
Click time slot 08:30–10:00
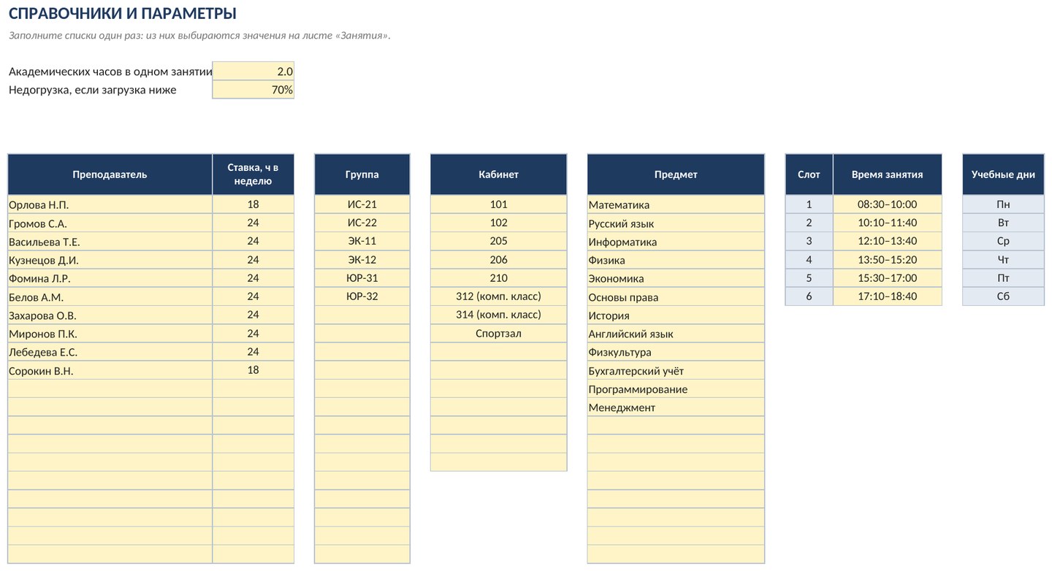coord(888,204)
